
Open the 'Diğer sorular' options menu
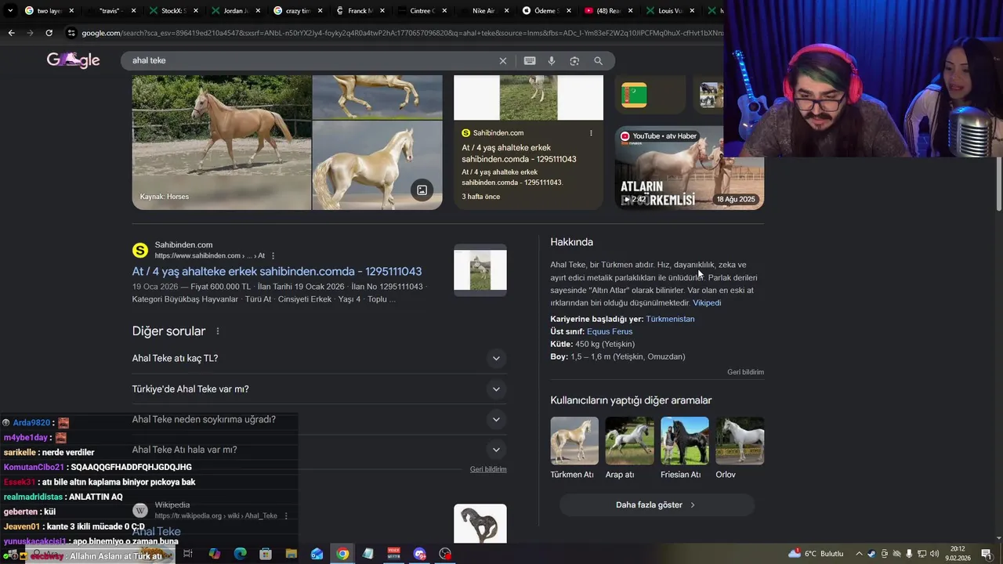(x=217, y=331)
